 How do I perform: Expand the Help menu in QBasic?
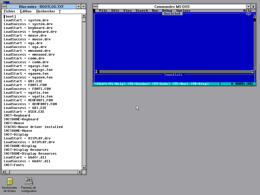point(247,11)
